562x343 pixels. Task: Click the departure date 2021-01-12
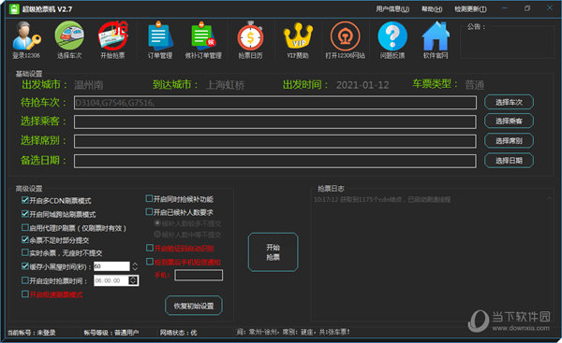pyautogui.click(x=362, y=85)
